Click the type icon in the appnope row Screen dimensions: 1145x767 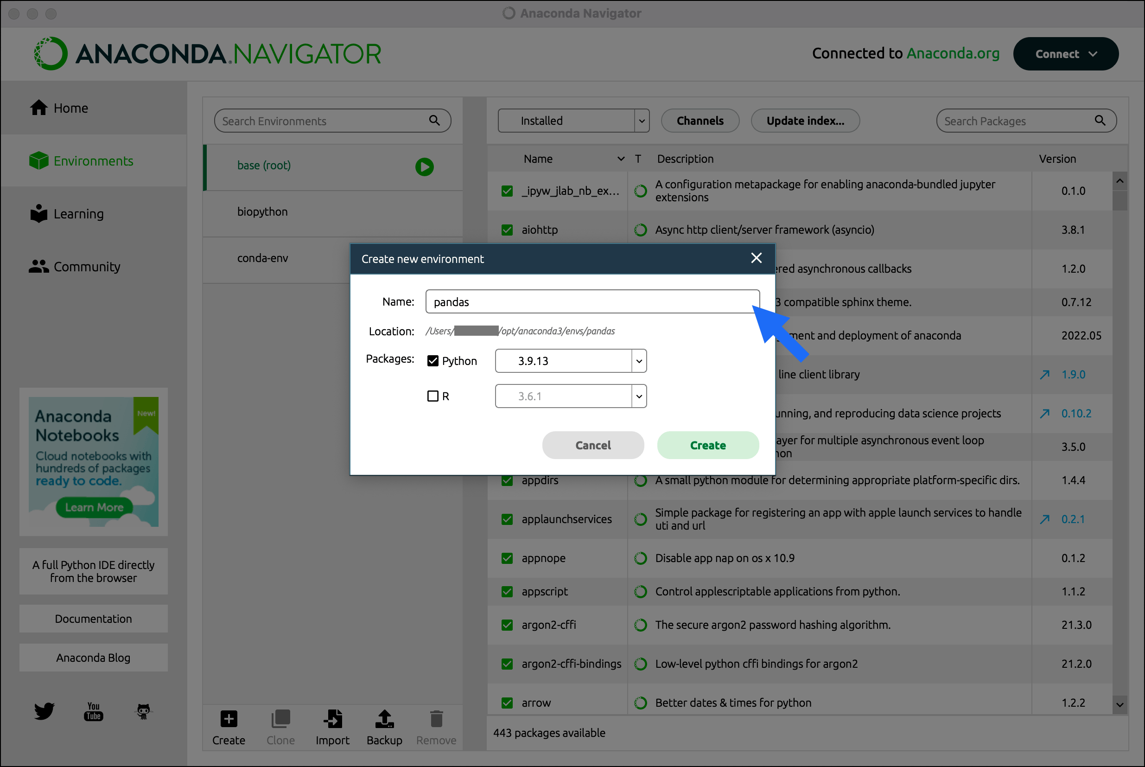[641, 558]
